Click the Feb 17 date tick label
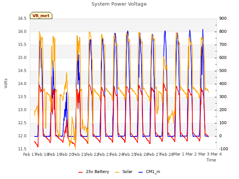239x179 pixels. point(30,154)
